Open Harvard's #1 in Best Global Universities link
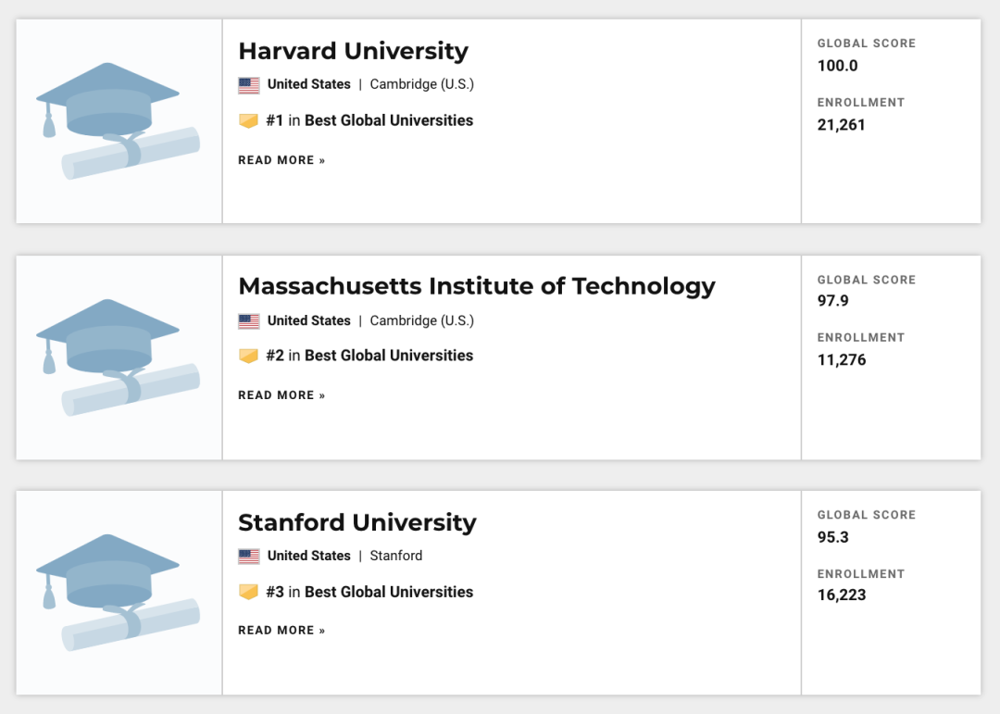 tap(369, 120)
